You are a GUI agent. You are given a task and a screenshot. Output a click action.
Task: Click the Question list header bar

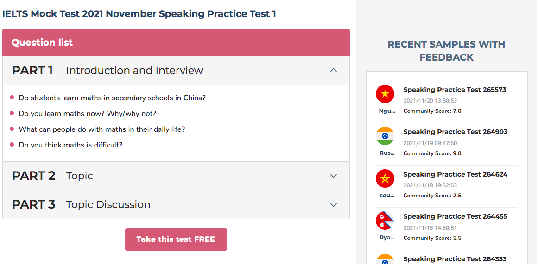[176, 43]
